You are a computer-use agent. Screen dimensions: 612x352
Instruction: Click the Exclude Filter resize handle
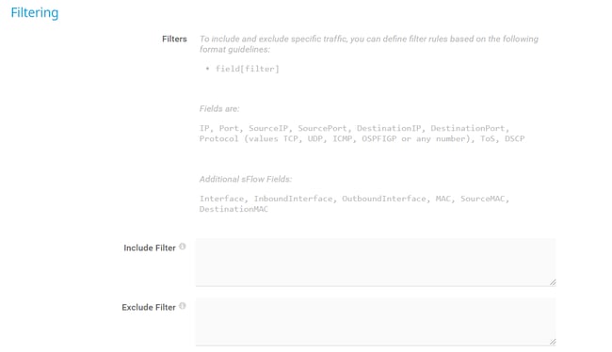553,342
